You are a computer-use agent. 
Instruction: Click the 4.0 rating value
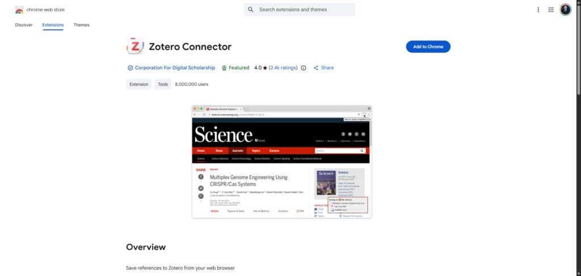click(x=258, y=68)
